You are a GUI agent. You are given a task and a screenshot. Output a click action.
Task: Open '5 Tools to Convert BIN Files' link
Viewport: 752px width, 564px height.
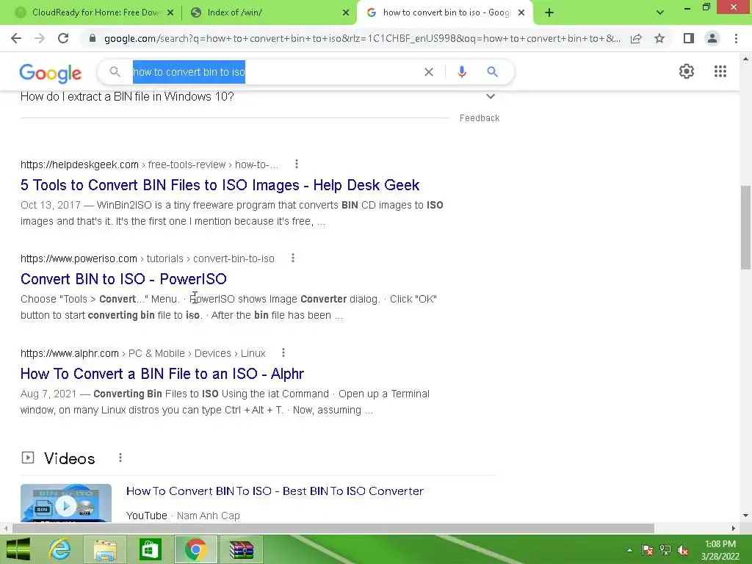(x=220, y=185)
